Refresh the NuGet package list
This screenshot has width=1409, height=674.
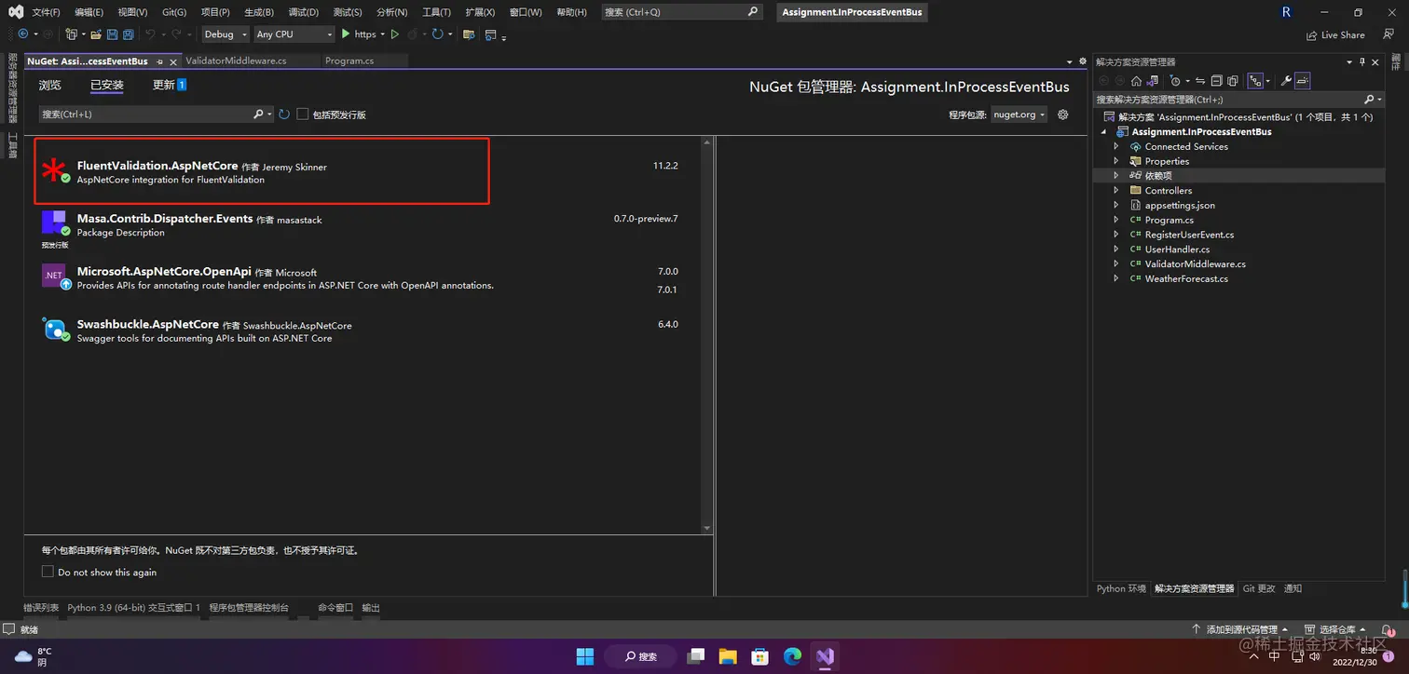[284, 115]
